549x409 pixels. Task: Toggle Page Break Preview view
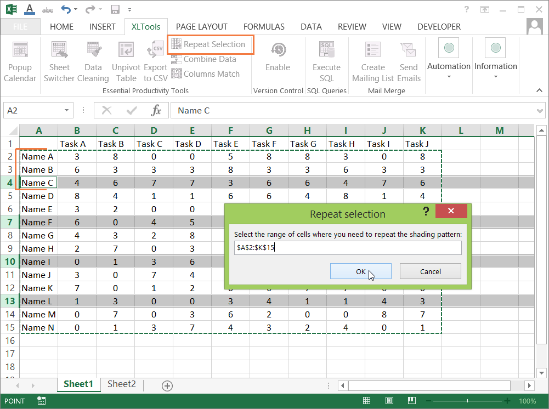(412, 401)
